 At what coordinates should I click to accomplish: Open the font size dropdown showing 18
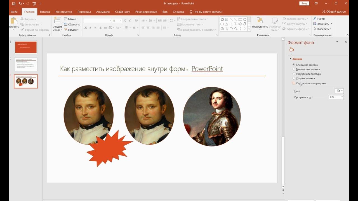pos(121,20)
